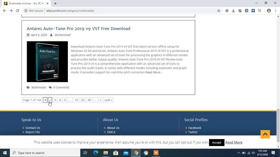280x157 pixels.
Task: Click the Auto-Tune Pro box thumbnail
Action: tap(47, 61)
